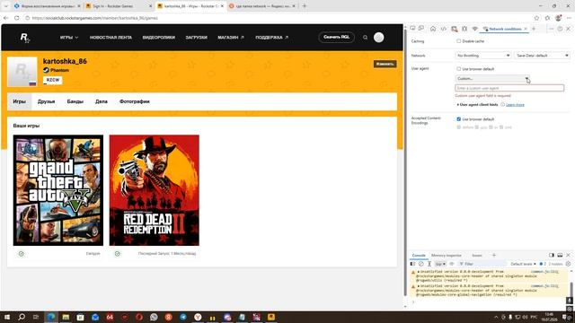
Task: Show the console sidebar icon
Action: point(413,264)
